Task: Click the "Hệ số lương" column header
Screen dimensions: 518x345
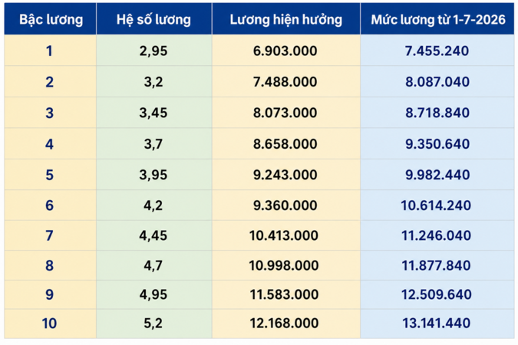Action: (x=154, y=19)
